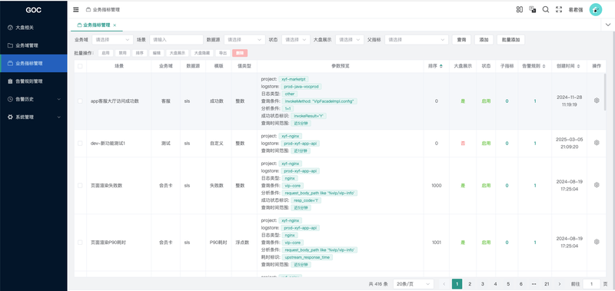The height and width of the screenshot is (291, 615).
Task: Go to next page arrow in pagination
Action: pos(560,284)
